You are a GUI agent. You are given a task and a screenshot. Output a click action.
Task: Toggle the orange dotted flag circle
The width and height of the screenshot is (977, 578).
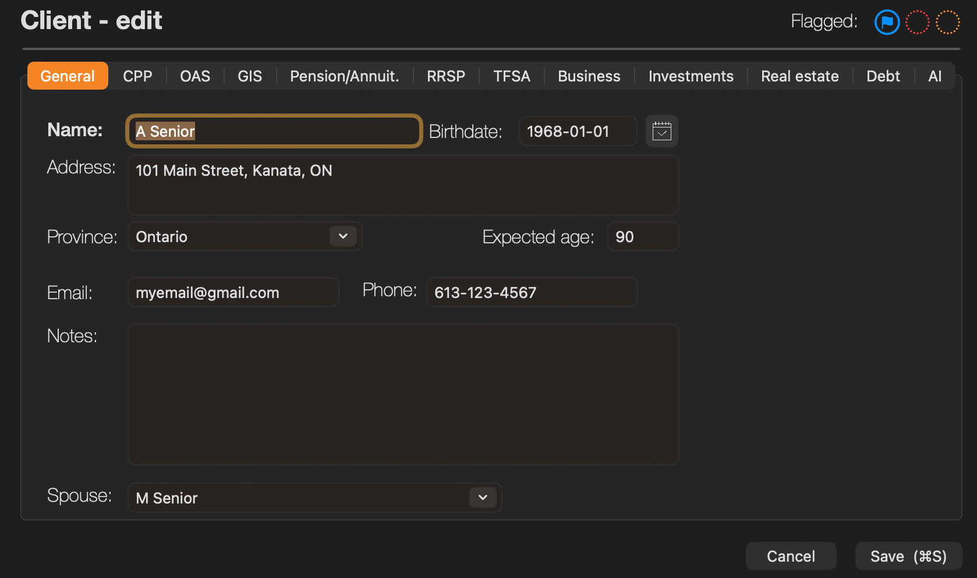pos(947,22)
